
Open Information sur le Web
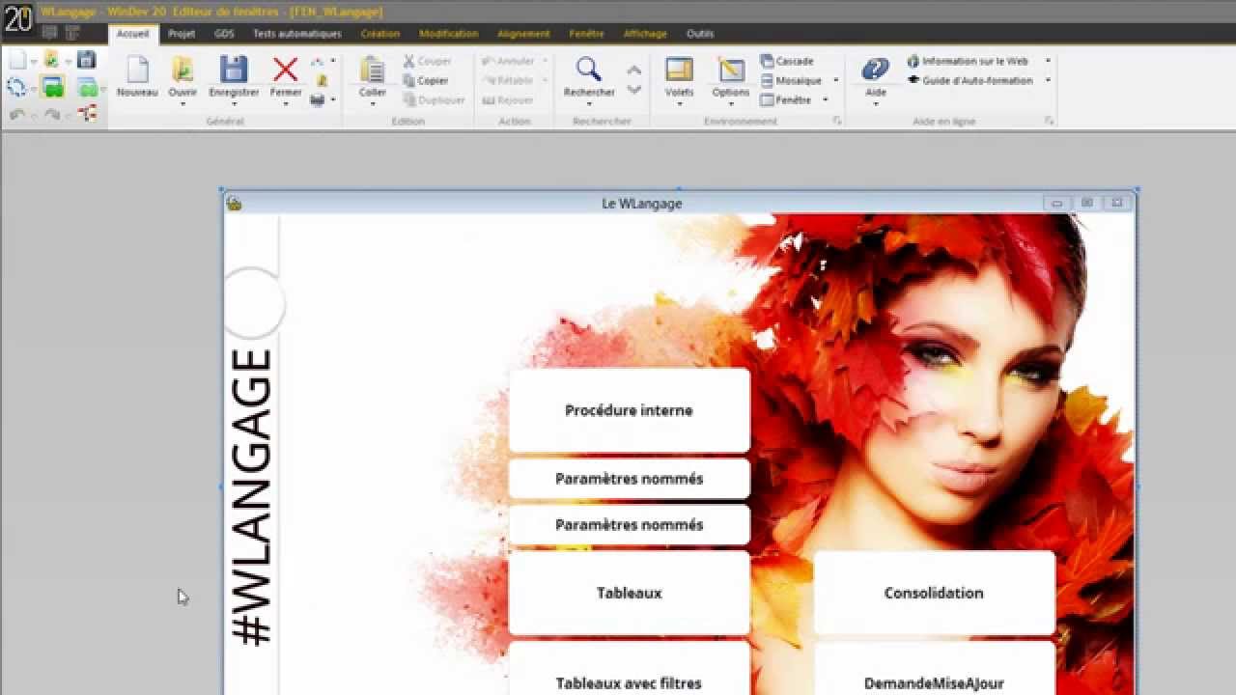click(969, 61)
